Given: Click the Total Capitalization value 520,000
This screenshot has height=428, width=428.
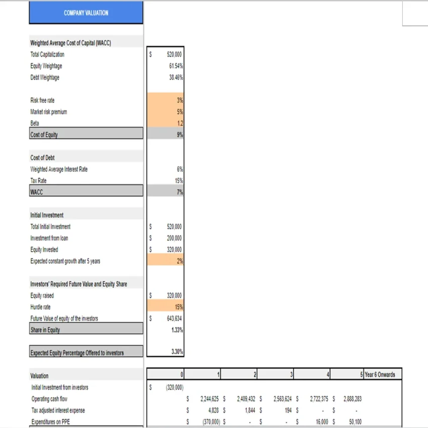Looking at the screenshot, I should click(174, 54).
